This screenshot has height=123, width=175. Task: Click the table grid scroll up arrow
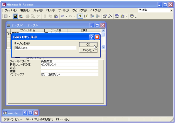(x=103, y=30)
